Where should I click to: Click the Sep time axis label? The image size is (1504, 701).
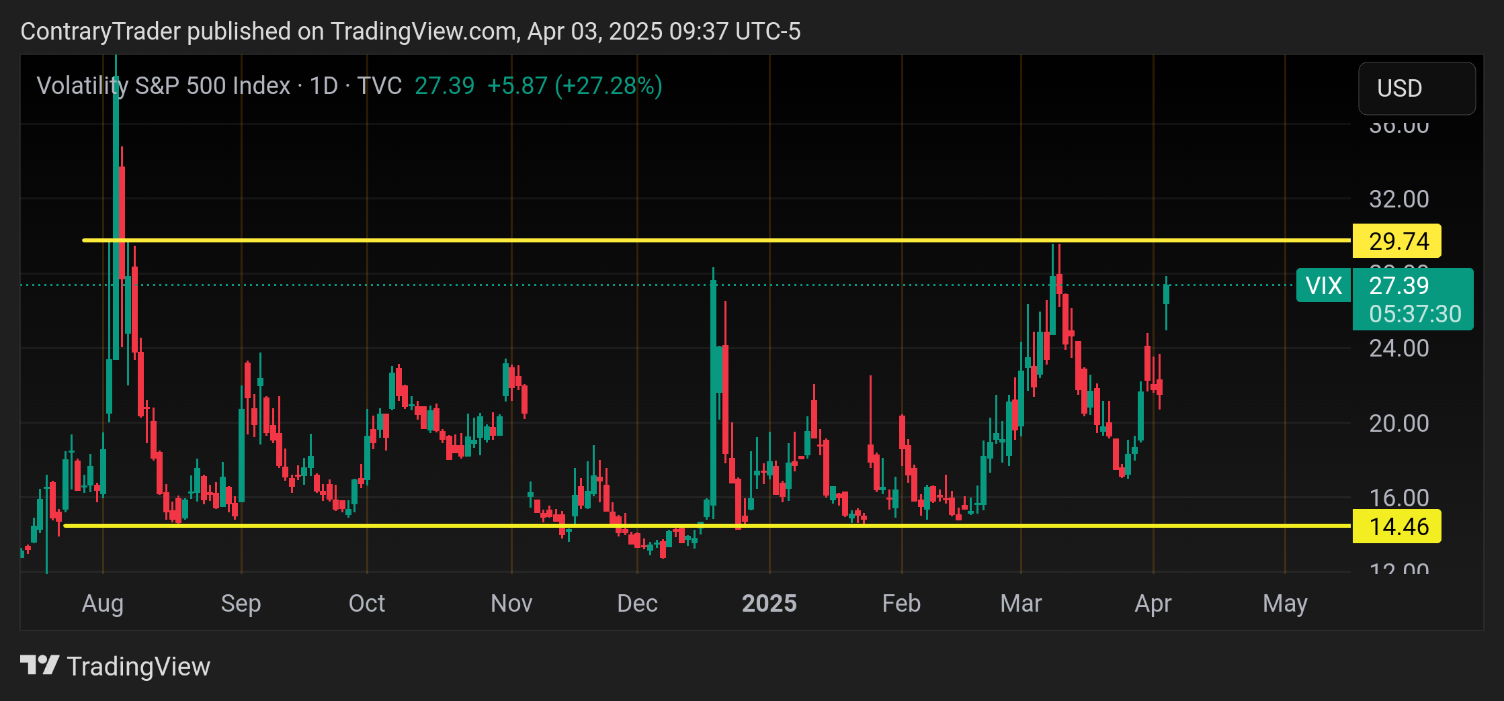pyautogui.click(x=241, y=603)
